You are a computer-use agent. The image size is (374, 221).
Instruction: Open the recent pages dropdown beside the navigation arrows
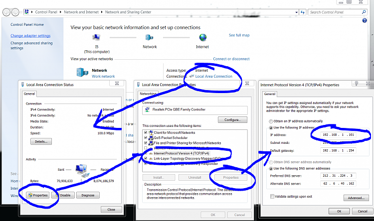(21, 12)
